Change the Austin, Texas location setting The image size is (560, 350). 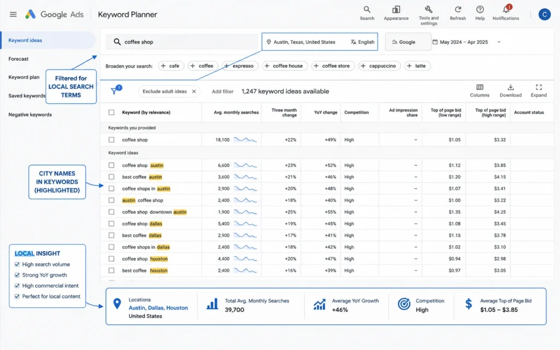(x=301, y=42)
